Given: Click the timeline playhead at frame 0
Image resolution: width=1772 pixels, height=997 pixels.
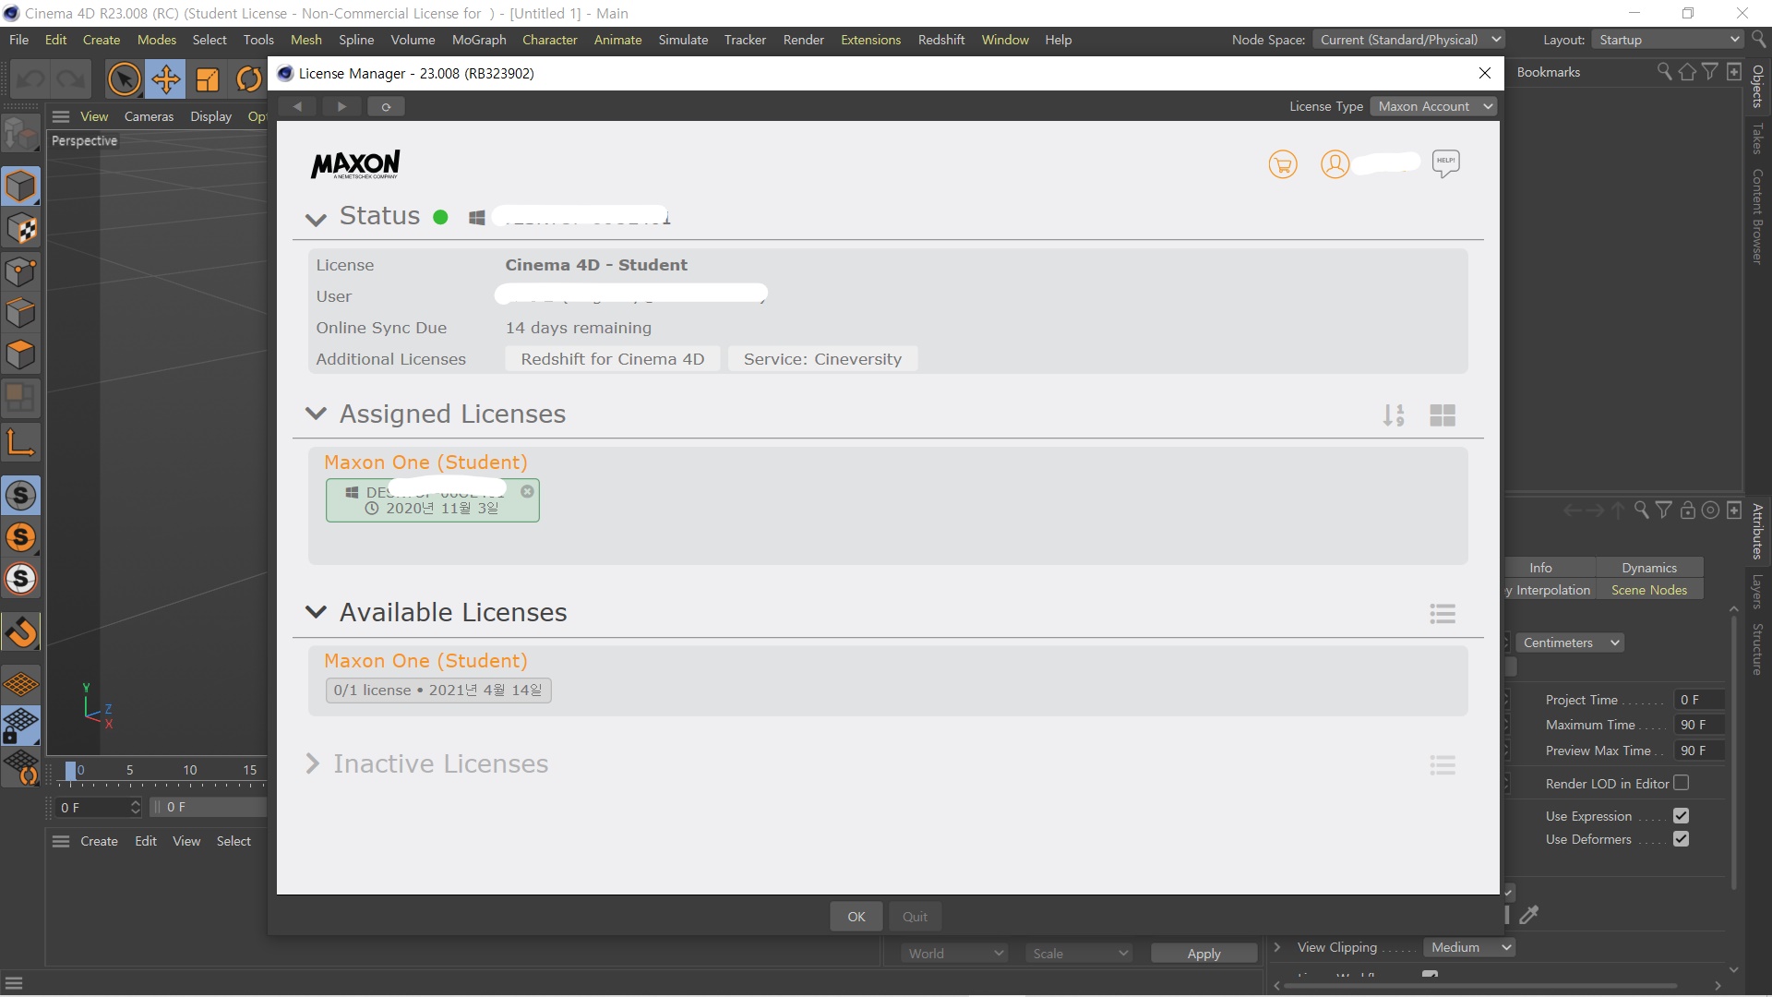Looking at the screenshot, I should (x=70, y=771).
